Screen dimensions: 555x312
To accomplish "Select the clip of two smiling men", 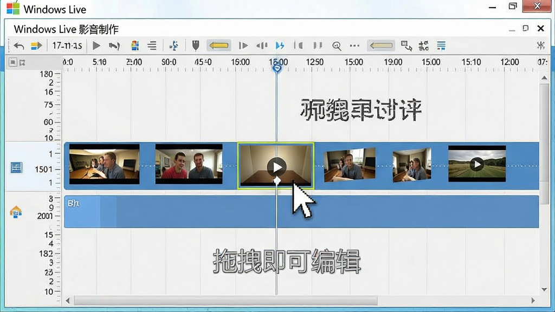I will pyautogui.click(x=189, y=164).
